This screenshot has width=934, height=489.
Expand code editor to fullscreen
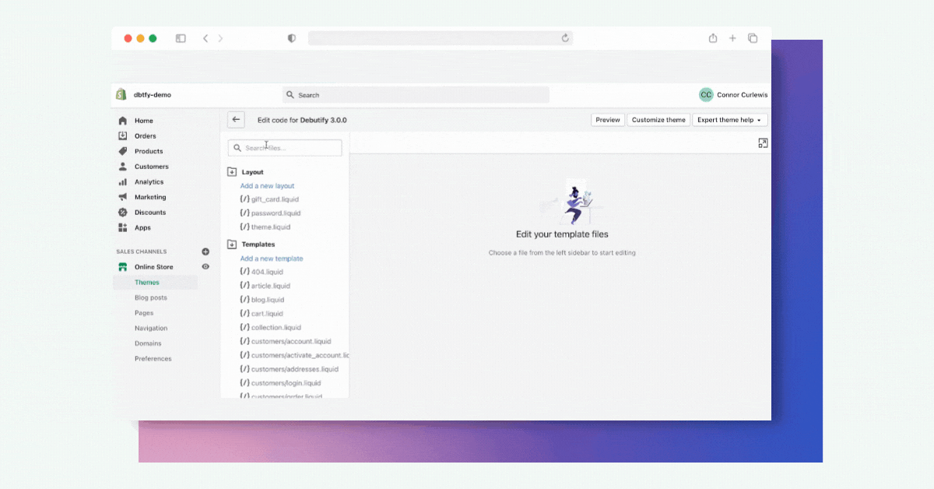click(763, 143)
